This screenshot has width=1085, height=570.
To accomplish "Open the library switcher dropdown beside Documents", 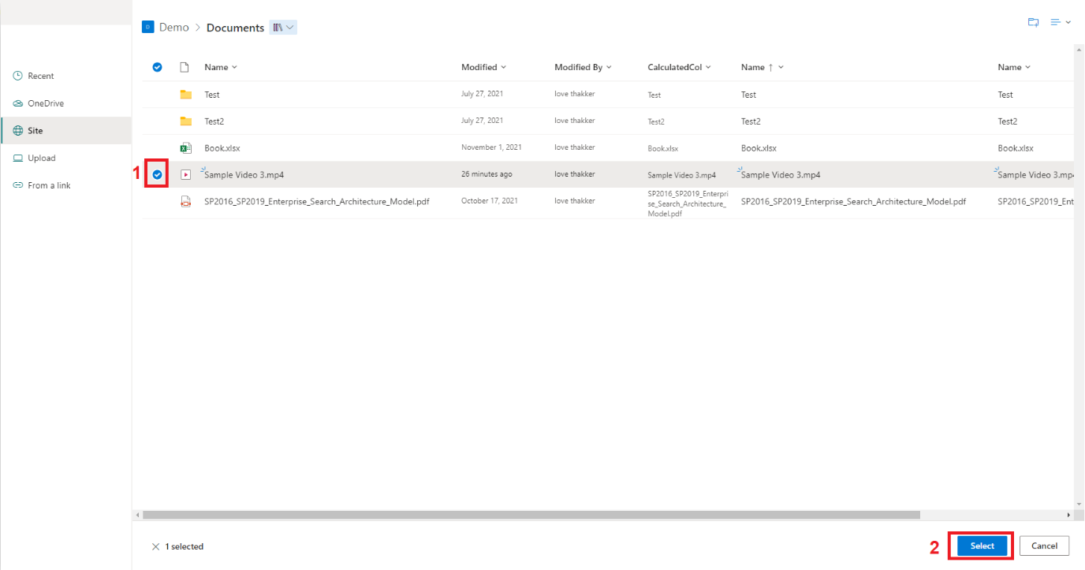I will (x=282, y=27).
